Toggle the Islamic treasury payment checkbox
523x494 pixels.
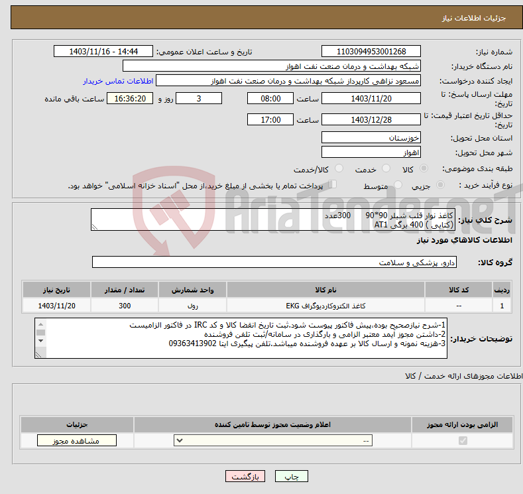coord(333,184)
